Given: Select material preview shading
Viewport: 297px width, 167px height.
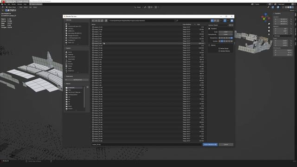Looking at the screenshot, I should [291, 7].
